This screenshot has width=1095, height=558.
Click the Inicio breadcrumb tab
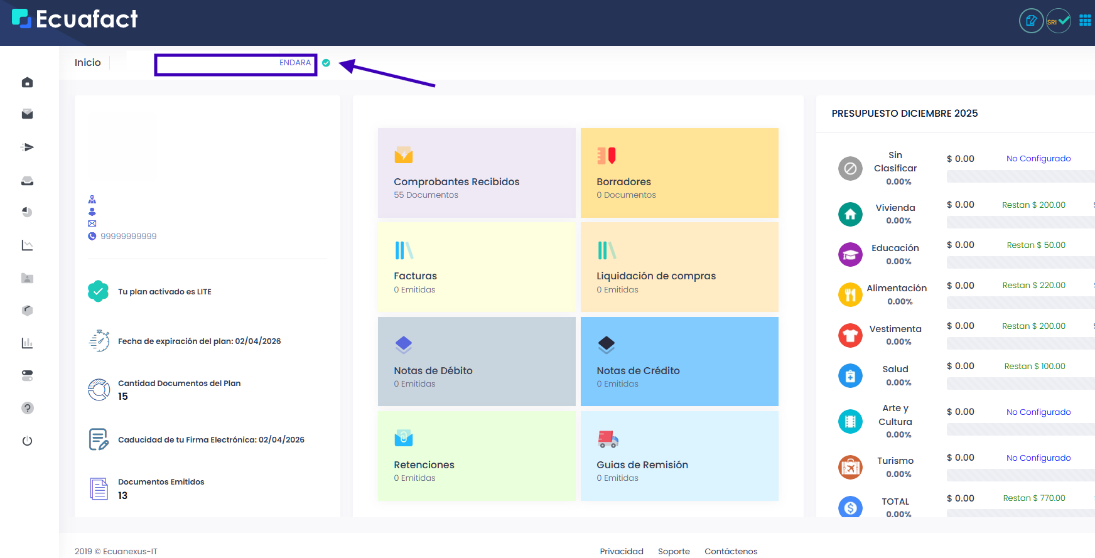pyautogui.click(x=87, y=63)
